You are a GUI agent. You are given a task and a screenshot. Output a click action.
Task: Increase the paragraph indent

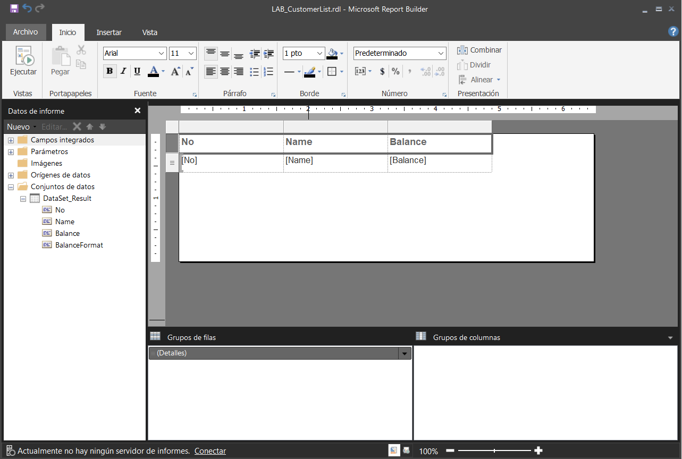point(269,54)
